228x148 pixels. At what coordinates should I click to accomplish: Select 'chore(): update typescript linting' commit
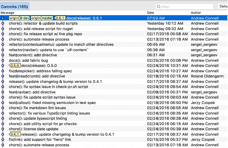[x=38, y=118]
